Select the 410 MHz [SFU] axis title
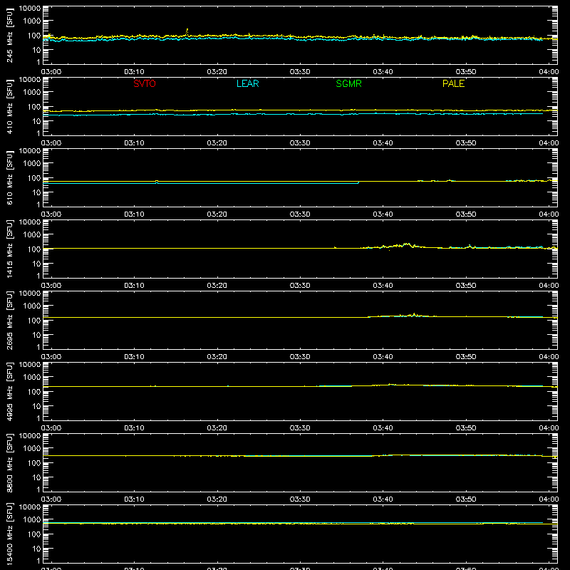Screen dimensions: 570x570 9,106
